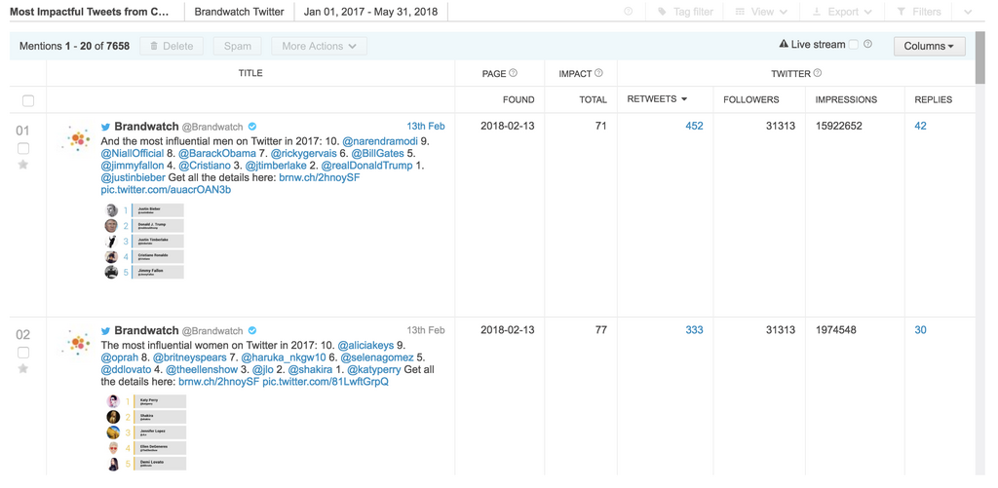Expand the More Actions menu
This screenshot has width=998, height=488.
(x=319, y=46)
